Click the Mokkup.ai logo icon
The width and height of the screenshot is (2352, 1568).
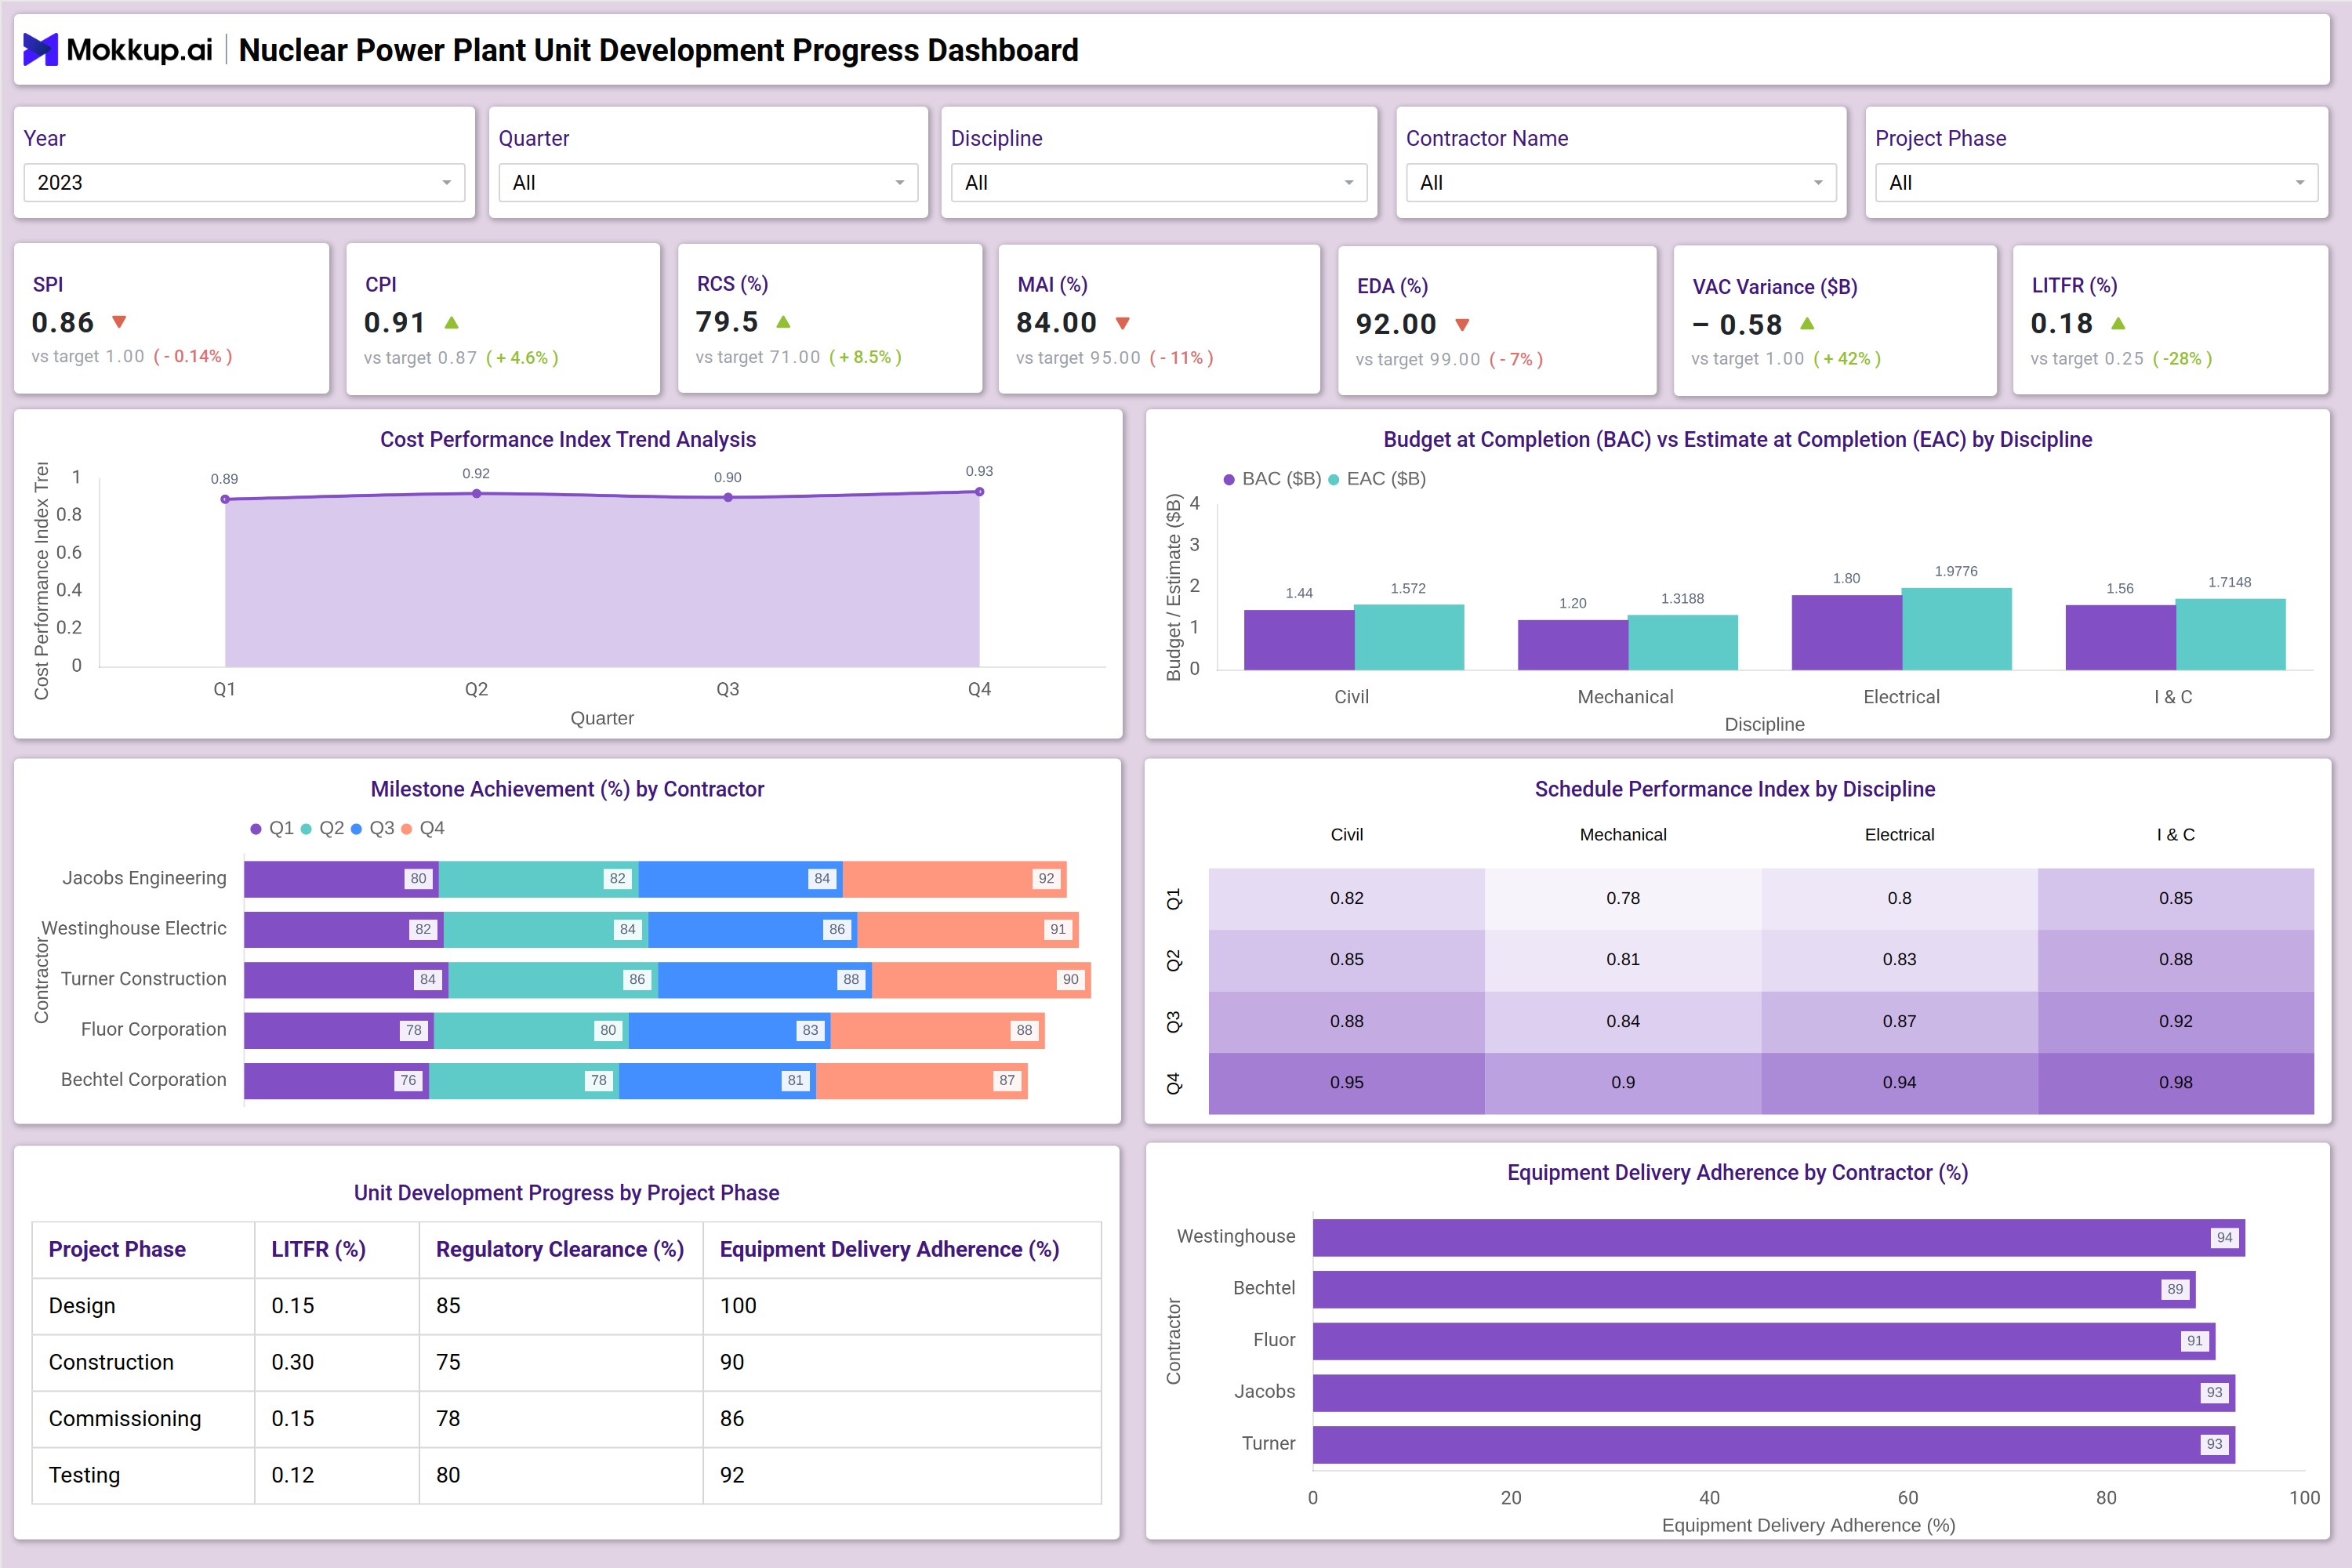click(x=41, y=49)
